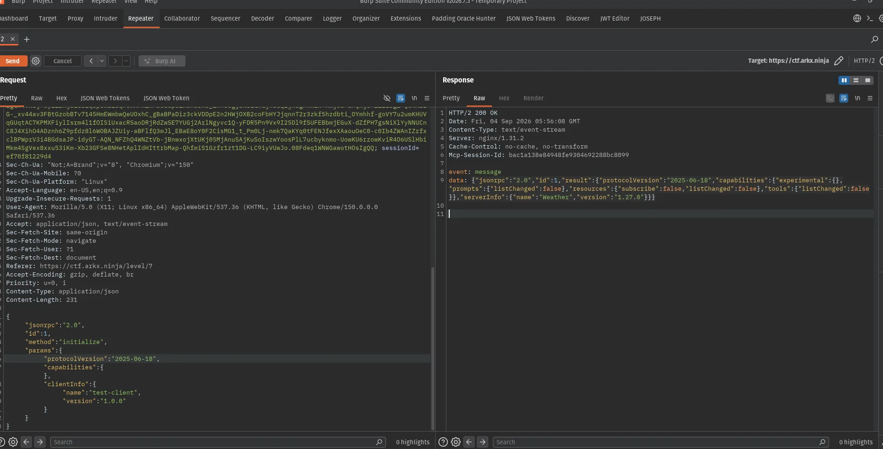Screen dimensions: 883x449
Task: Click the disabled Cancel button
Action: click(62, 61)
